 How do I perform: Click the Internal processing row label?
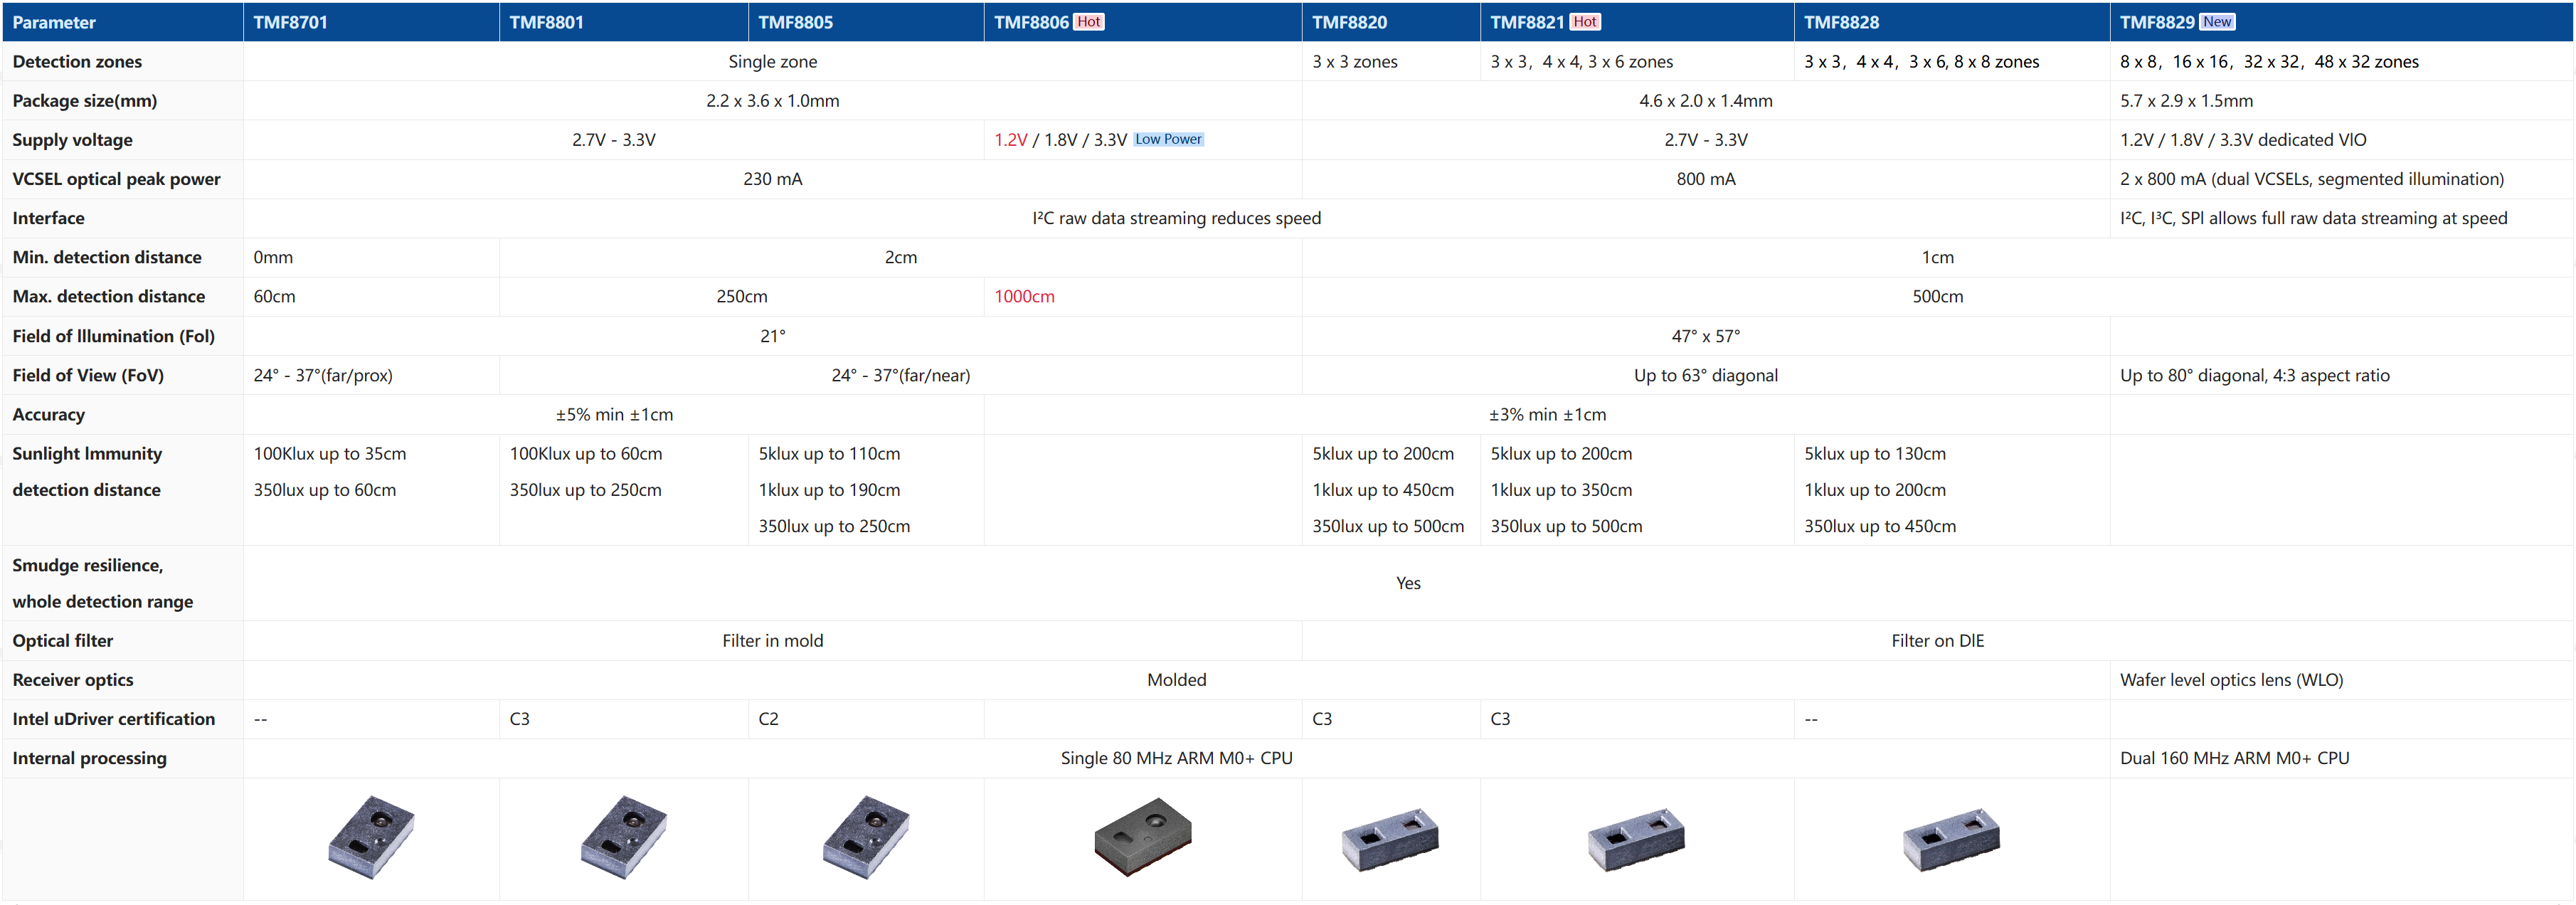(89, 758)
